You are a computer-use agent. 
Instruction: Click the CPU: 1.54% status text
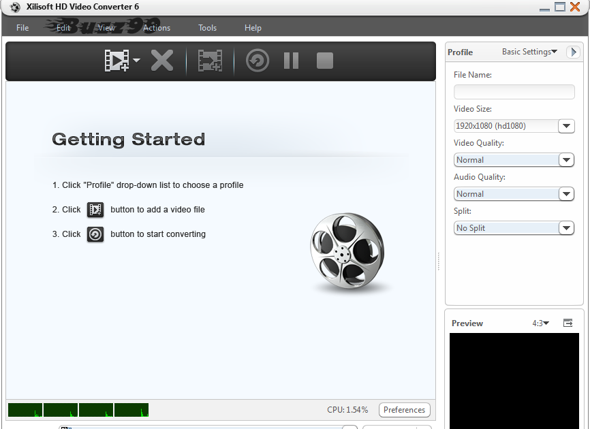click(347, 410)
